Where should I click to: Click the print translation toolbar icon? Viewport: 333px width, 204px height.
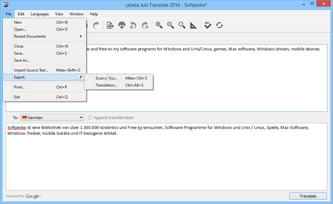click(x=122, y=26)
